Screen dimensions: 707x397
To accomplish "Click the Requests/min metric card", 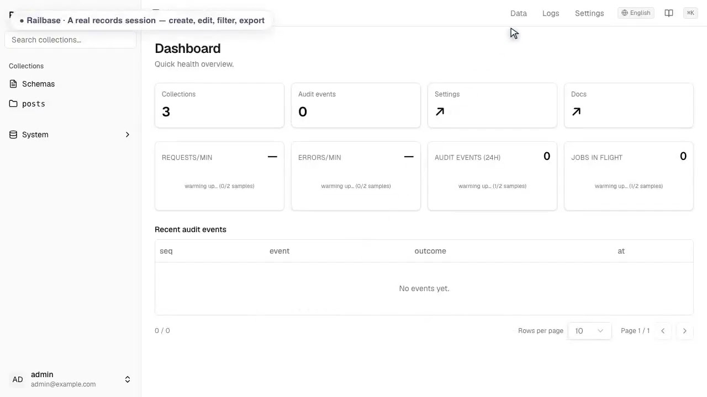I will [x=219, y=176].
